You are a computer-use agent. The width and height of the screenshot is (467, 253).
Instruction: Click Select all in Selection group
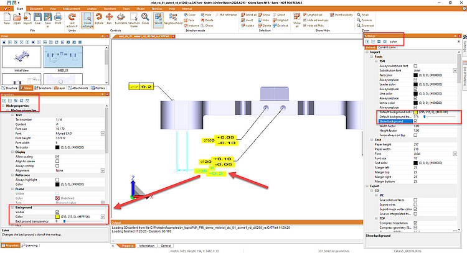click(x=248, y=15)
